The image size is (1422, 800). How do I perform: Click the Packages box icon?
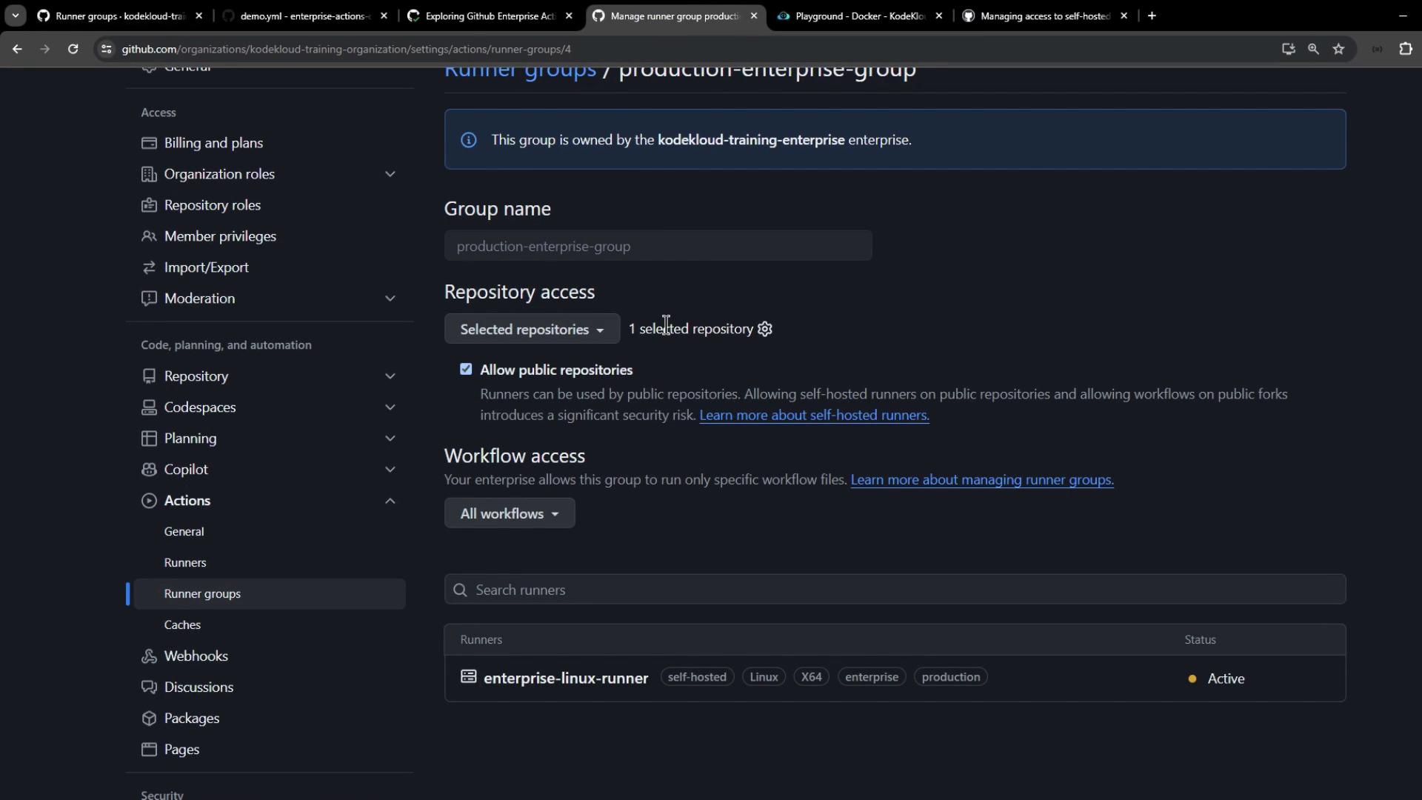click(x=149, y=719)
